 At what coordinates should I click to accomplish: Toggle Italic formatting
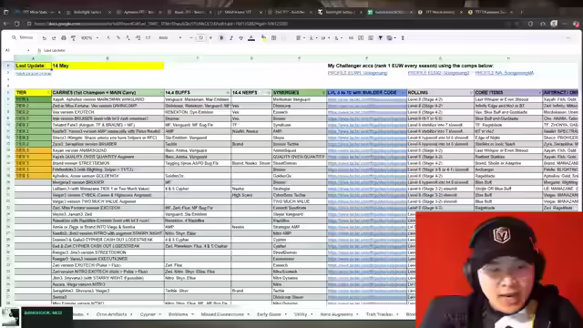click(x=231, y=38)
